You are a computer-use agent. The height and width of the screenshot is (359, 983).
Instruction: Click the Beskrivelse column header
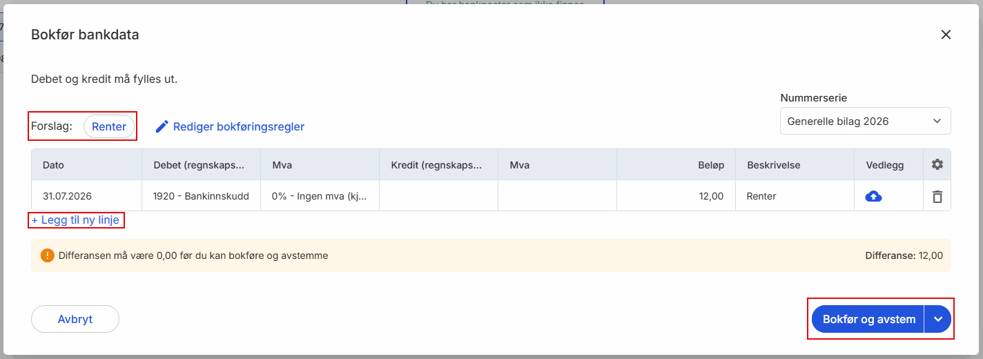(795, 165)
